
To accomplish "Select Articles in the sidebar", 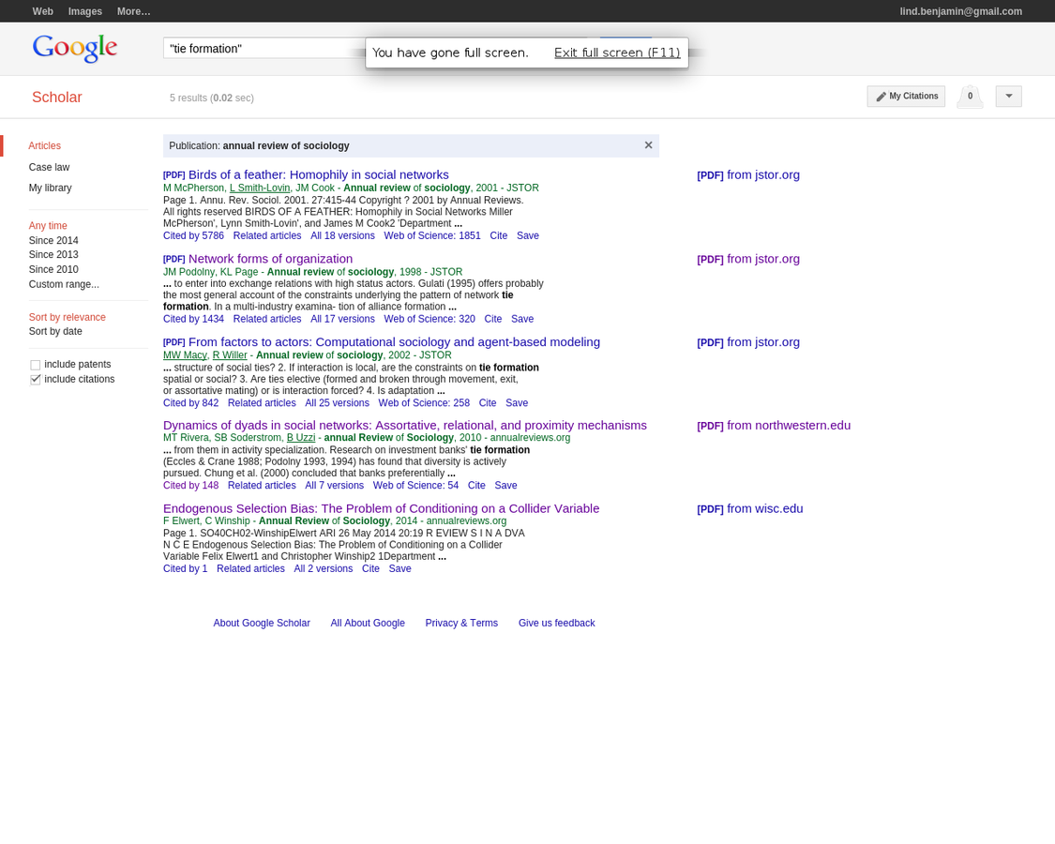I will pyautogui.click(x=44, y=145).
